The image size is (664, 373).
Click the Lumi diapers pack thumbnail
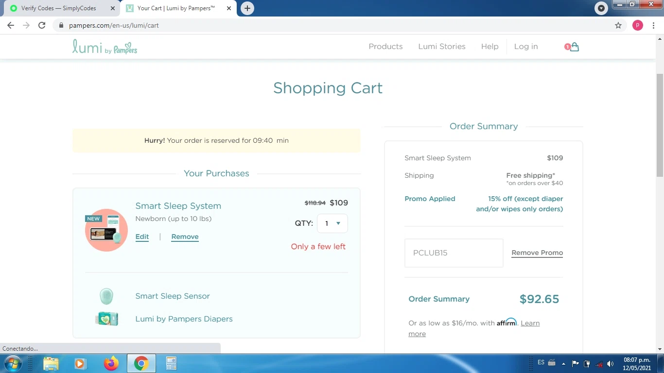pos(106,319)
